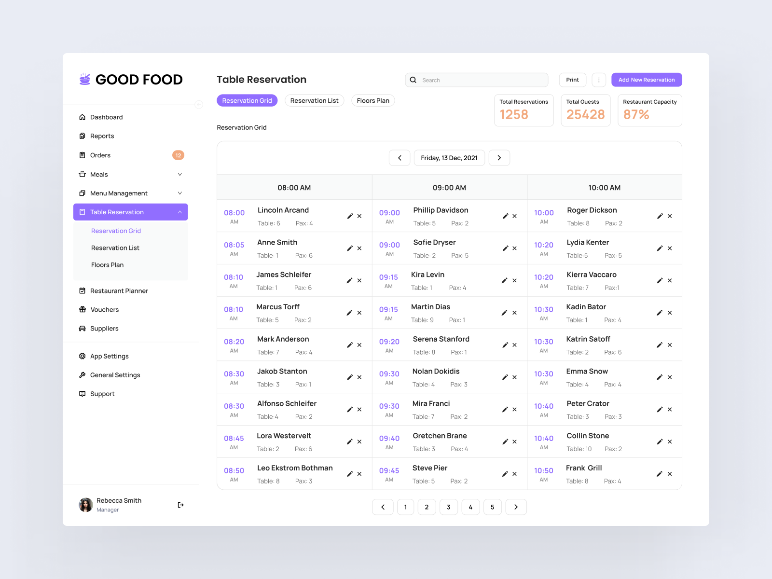Expand the Meals menu

[179, 174]
